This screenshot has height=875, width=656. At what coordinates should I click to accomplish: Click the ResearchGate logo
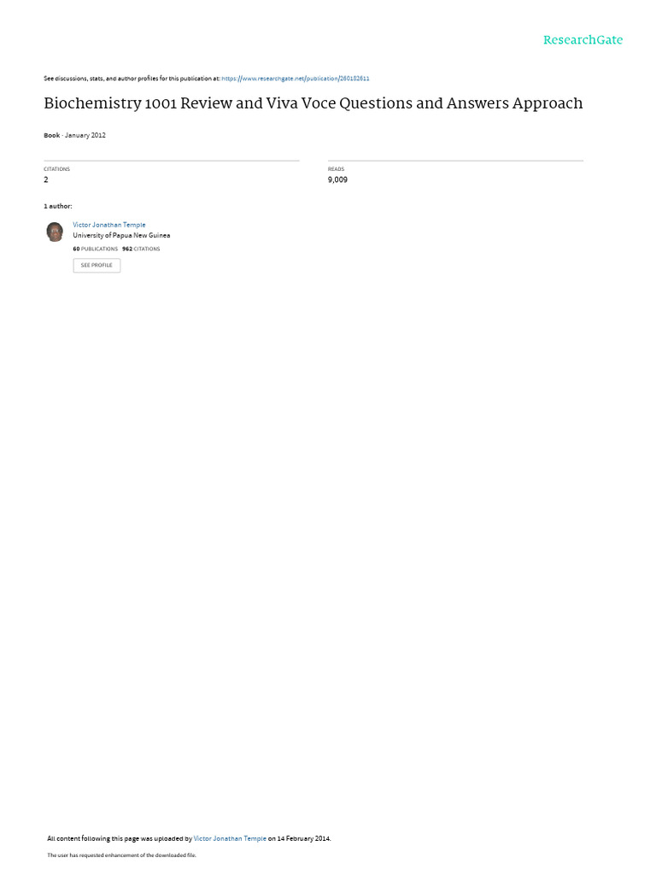[583, 39]
